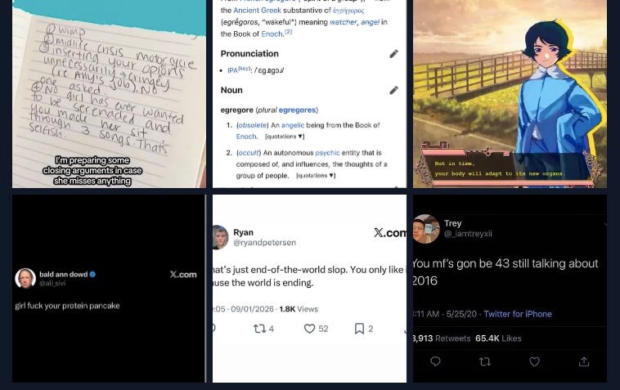This screenshot has width=620, height=390.
Task: Open the anime character game screenshot
Action: pyautogui.click(x=510, y=94)
